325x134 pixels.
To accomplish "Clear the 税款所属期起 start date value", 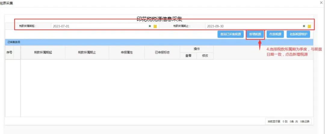I will pyautogui.click(x=150, y=26).
